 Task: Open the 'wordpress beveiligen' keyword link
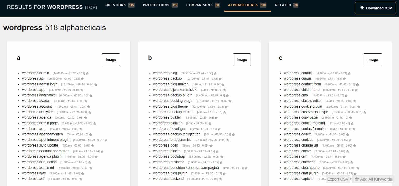pos(170,129)
